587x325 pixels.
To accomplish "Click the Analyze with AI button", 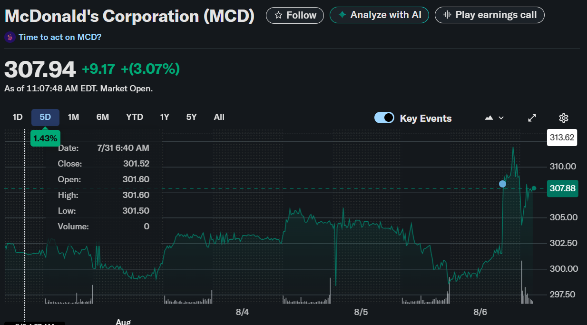I will click(379, 15).
